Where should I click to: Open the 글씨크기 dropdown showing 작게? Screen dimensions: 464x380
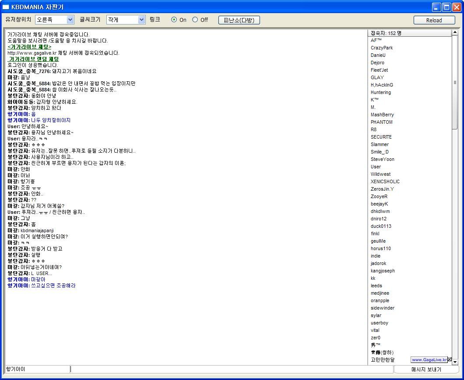(126, 20)
